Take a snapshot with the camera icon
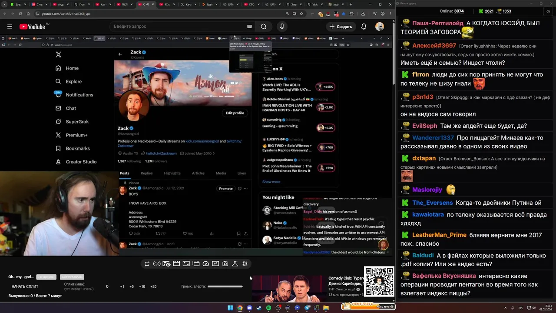 click(x=225, y=264)
